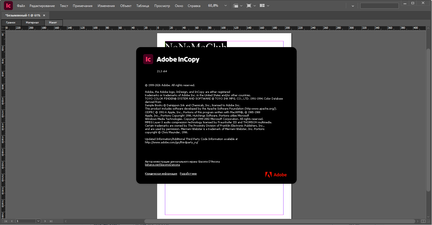Click the Adobe logo in the About dialog
This screenshot has height=225, width=432.
coord(276,175)
